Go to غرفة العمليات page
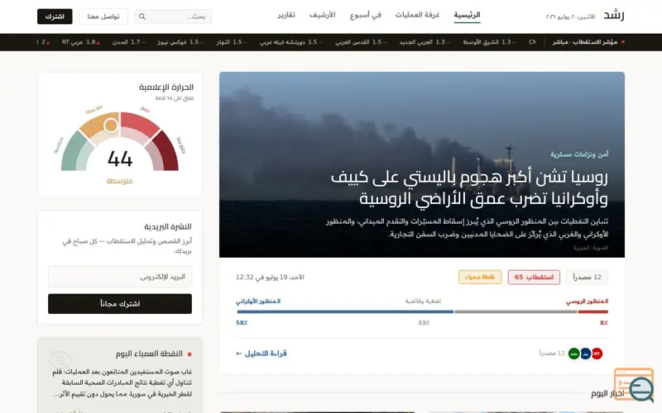The width and height of the screenshot is (662, 413). [417, 15]
